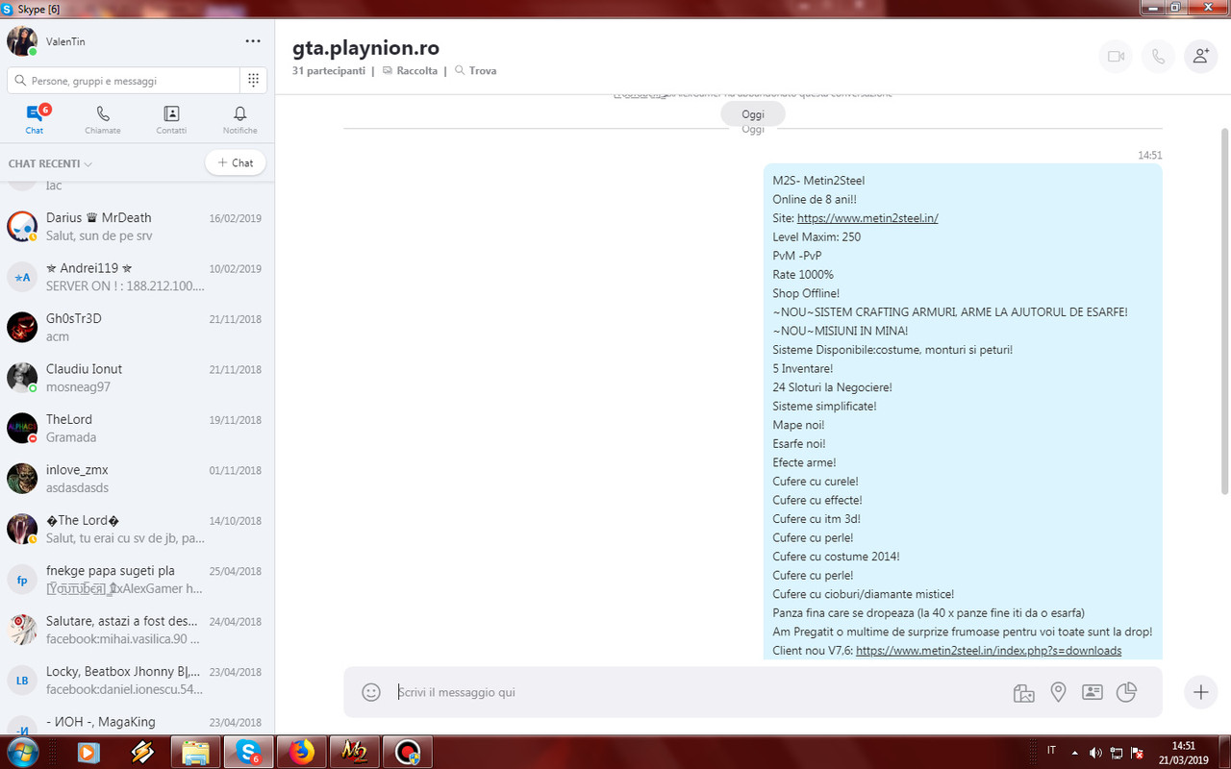
Task: Open the screen recorder taskbar icon
Action: 407,752
